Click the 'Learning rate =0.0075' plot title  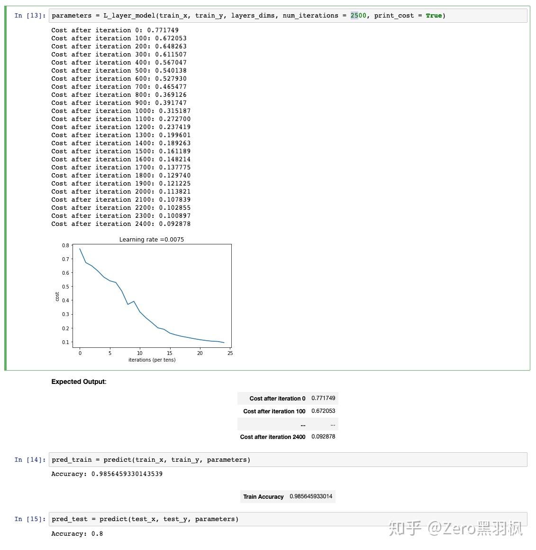(x=151, y=239)
